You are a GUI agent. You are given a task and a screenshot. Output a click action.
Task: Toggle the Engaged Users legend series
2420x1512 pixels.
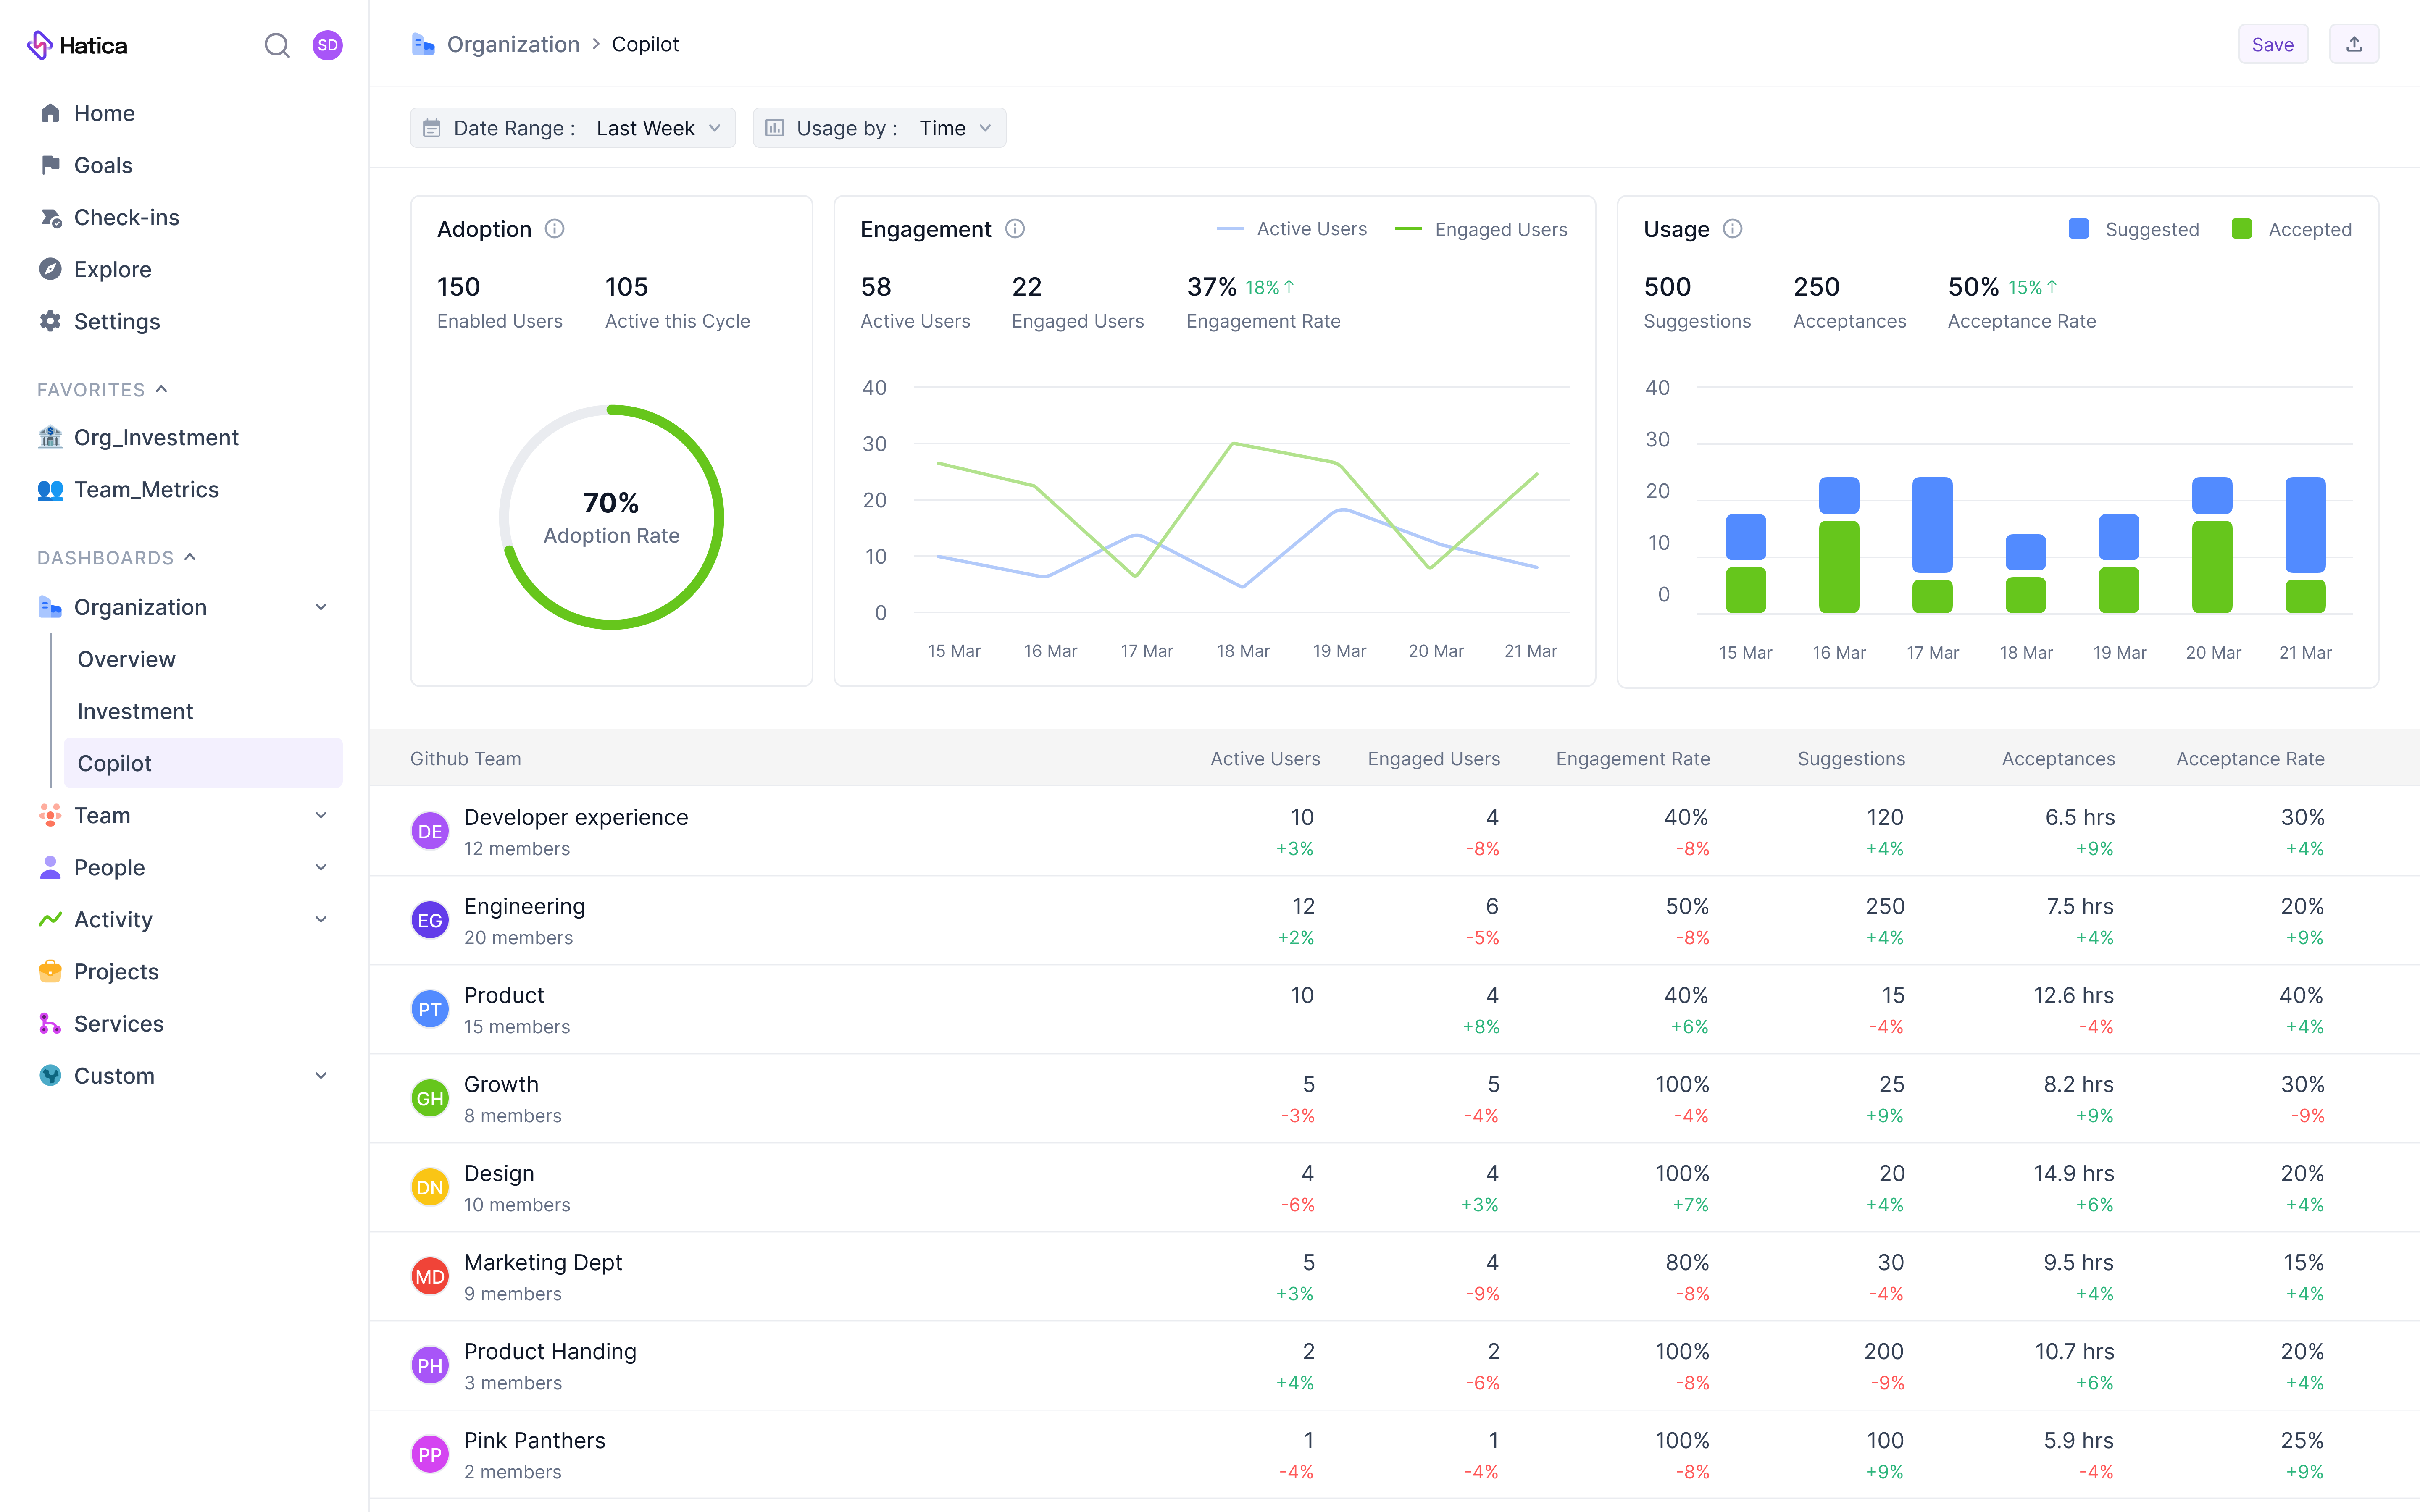tap(1481, 229)
